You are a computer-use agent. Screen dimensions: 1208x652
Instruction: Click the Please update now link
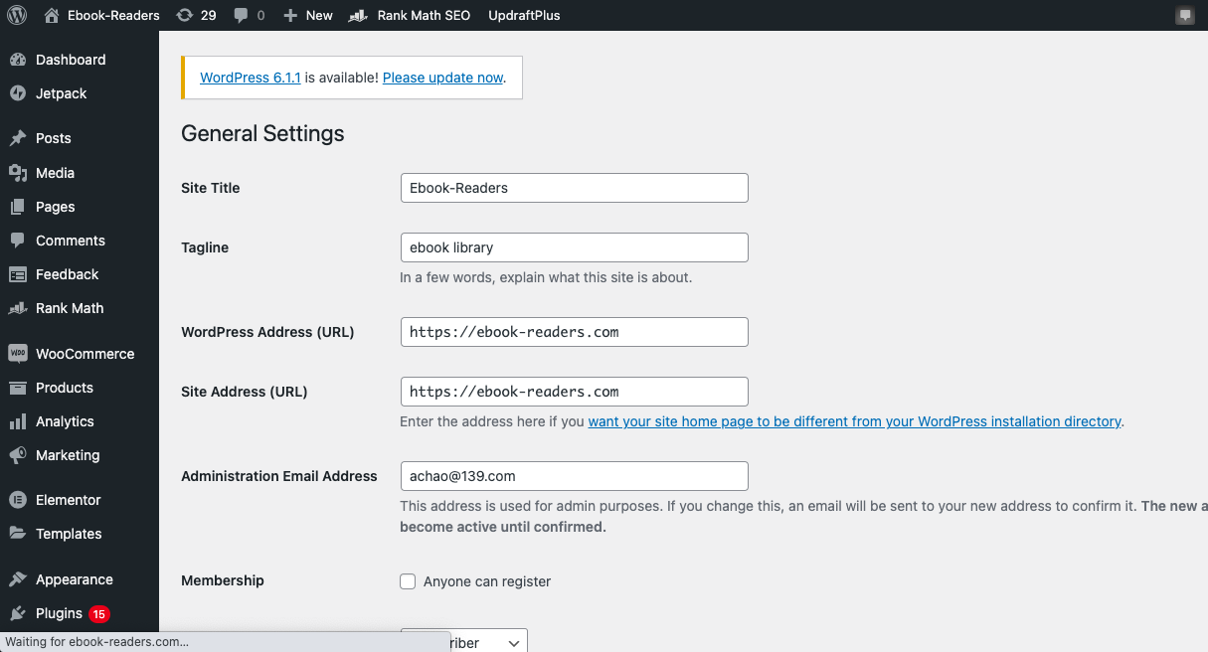point(443,78)
